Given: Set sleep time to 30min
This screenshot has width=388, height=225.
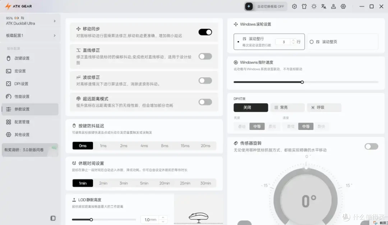Looking at the screenshot, I should tap(205, 183).
